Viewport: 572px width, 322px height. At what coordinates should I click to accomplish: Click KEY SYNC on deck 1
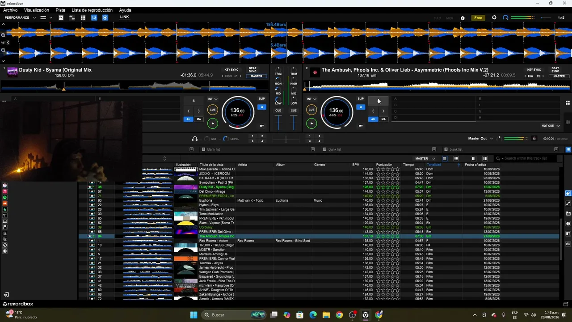tap(231, 70)
